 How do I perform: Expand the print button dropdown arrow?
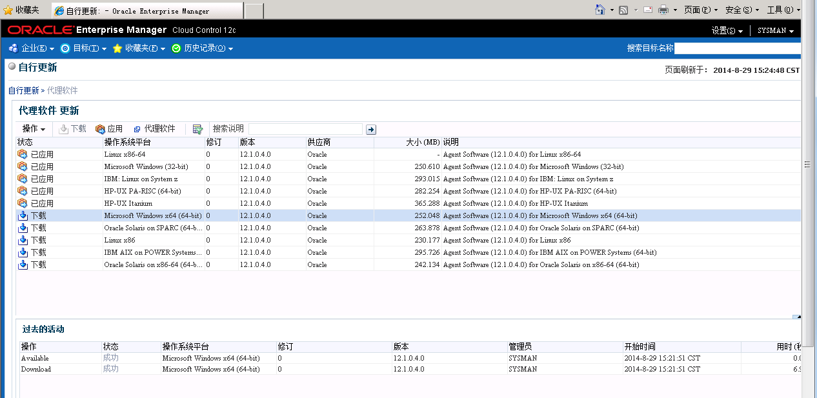pyautogui.click(x=675, y=10)
